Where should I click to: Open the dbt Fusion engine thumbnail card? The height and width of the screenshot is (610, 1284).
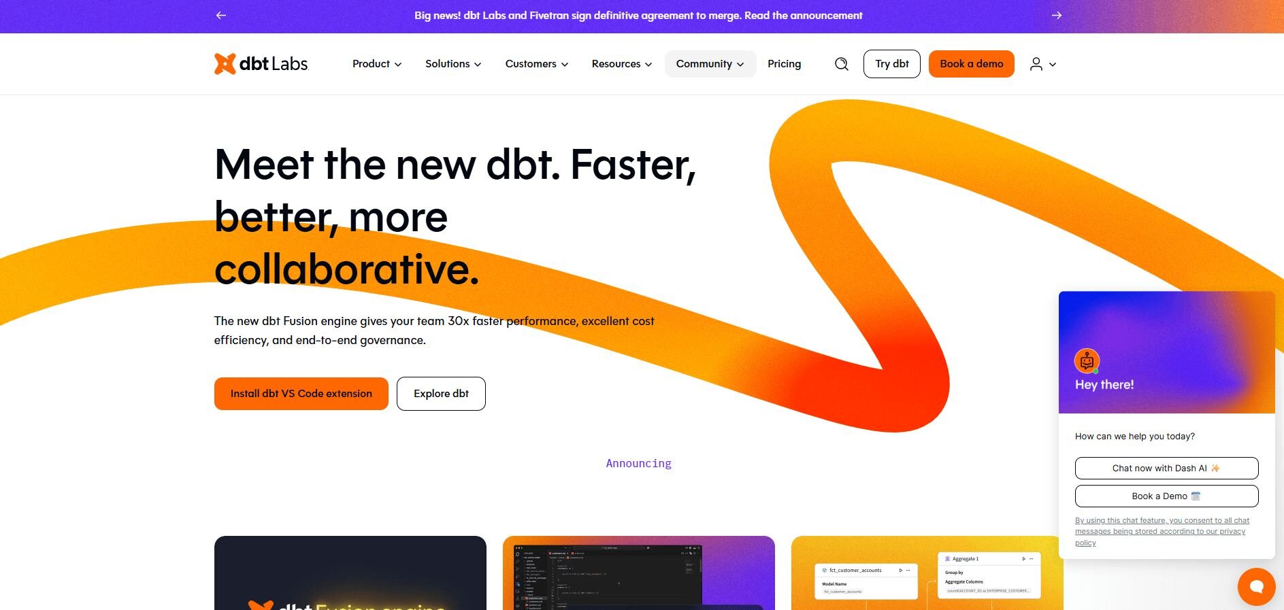click(350, 573)
